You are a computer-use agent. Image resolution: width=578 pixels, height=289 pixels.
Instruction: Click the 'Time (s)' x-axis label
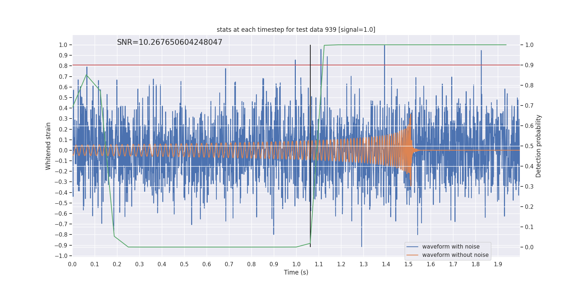tap(296, 272)
